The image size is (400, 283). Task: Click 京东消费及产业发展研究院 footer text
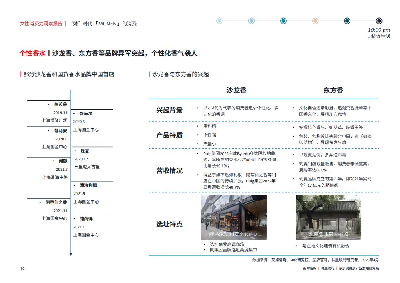[359, 268]
